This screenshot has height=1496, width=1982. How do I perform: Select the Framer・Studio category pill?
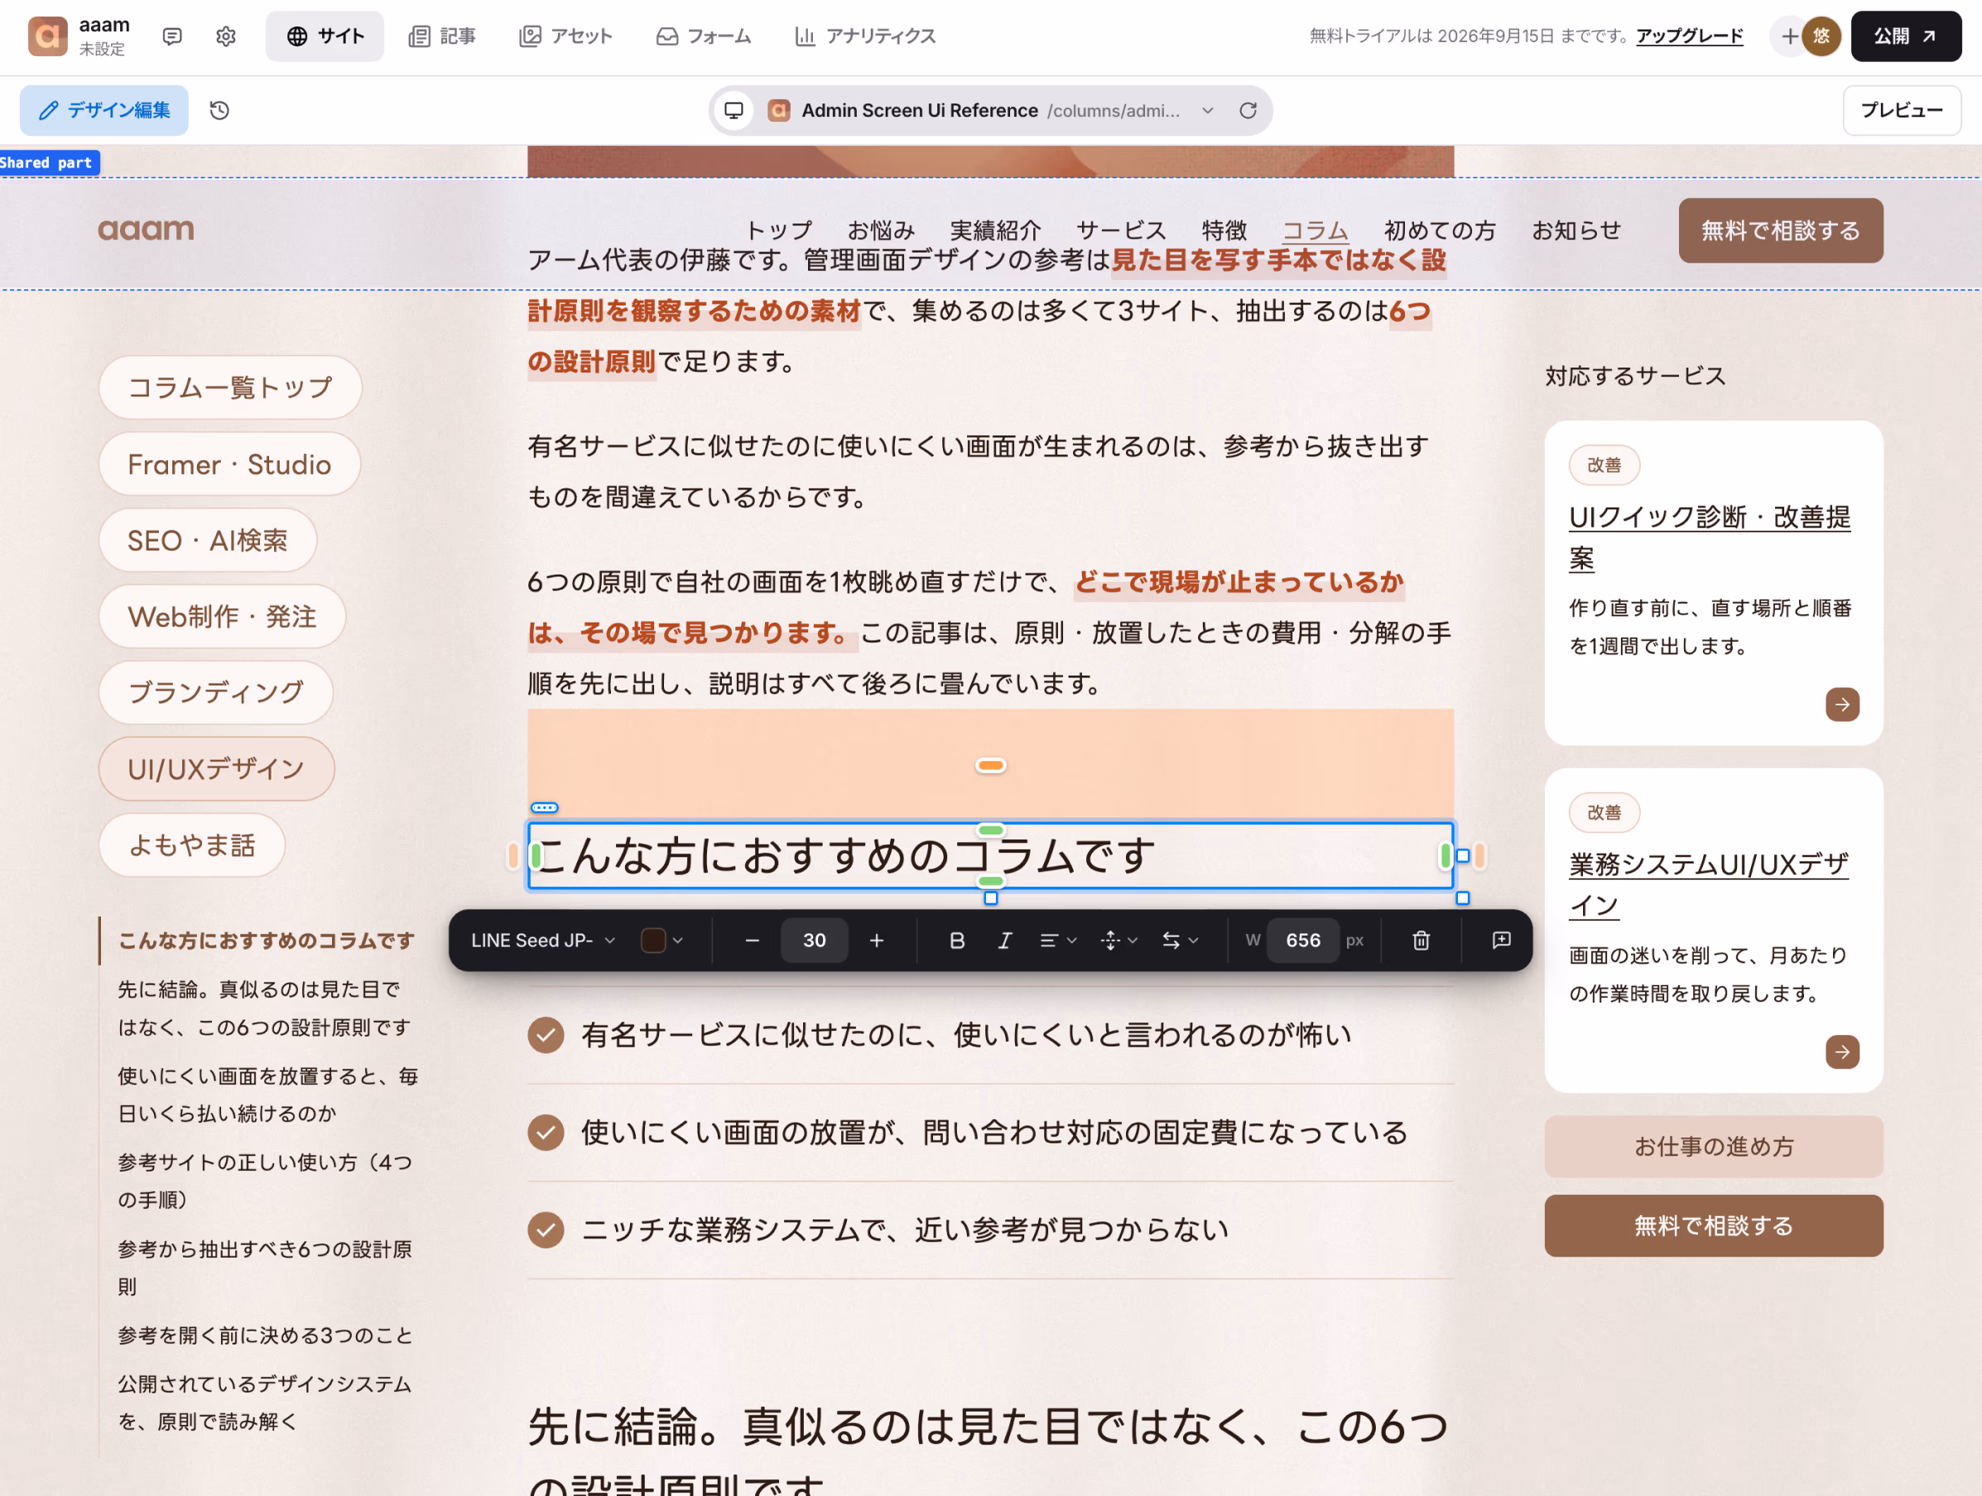(229, 464)
